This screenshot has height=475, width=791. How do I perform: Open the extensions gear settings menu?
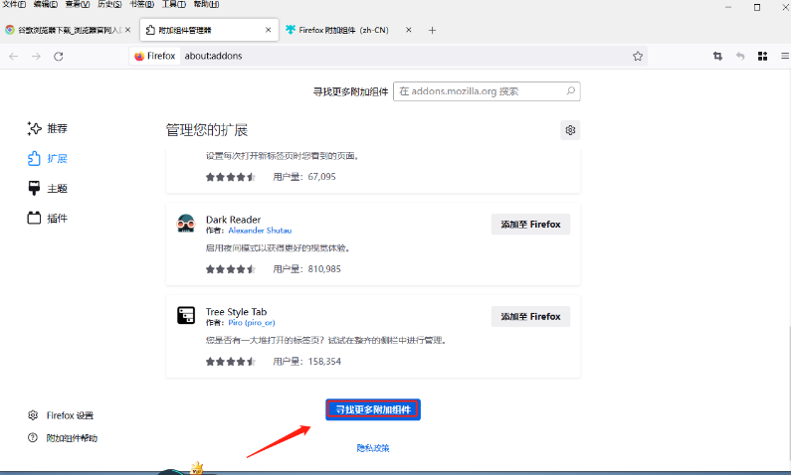570,130
